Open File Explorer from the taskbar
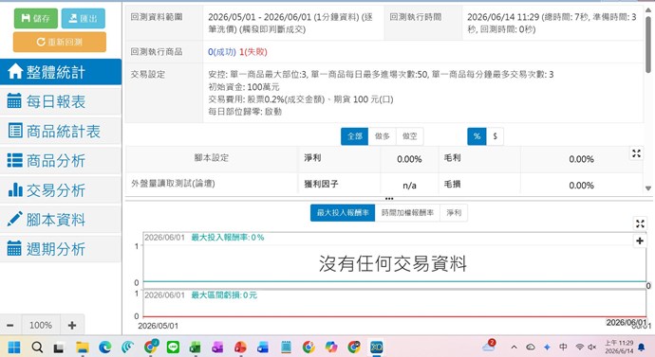This screenshot has height=357, width=655. click(x=83, y=347)
